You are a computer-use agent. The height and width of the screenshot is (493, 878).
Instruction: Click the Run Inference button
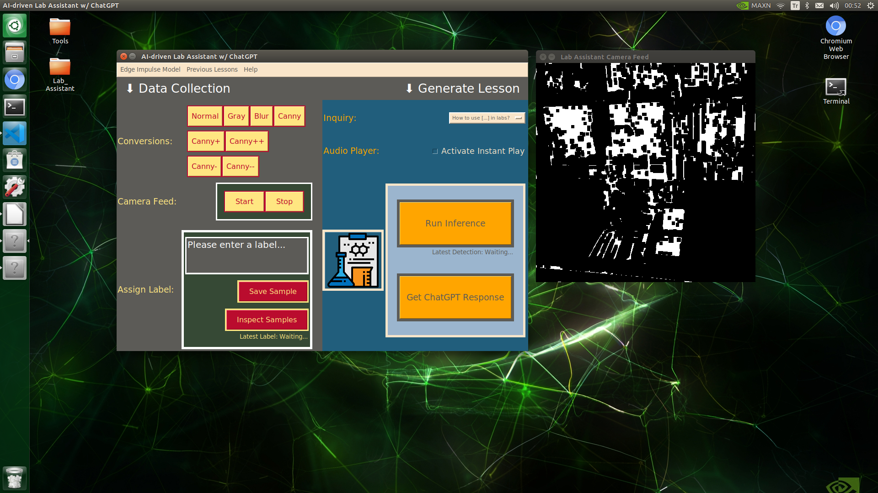(455, 223)
